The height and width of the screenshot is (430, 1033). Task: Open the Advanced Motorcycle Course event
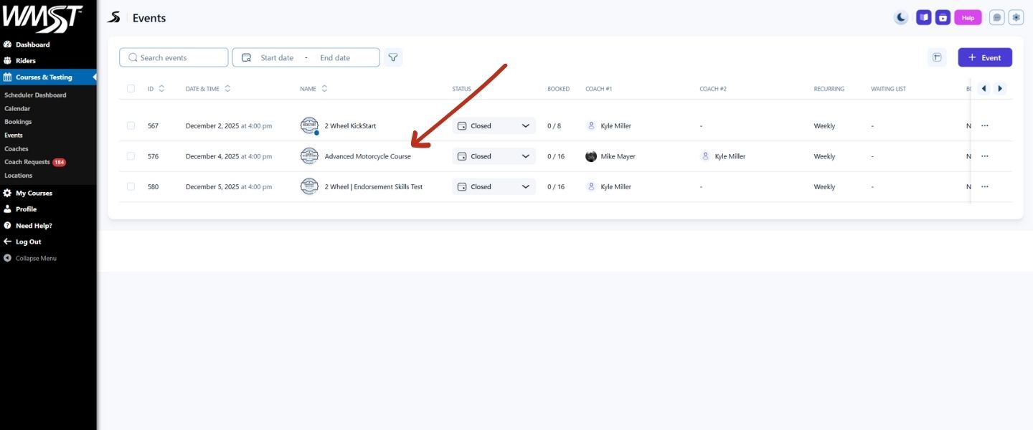367,156
